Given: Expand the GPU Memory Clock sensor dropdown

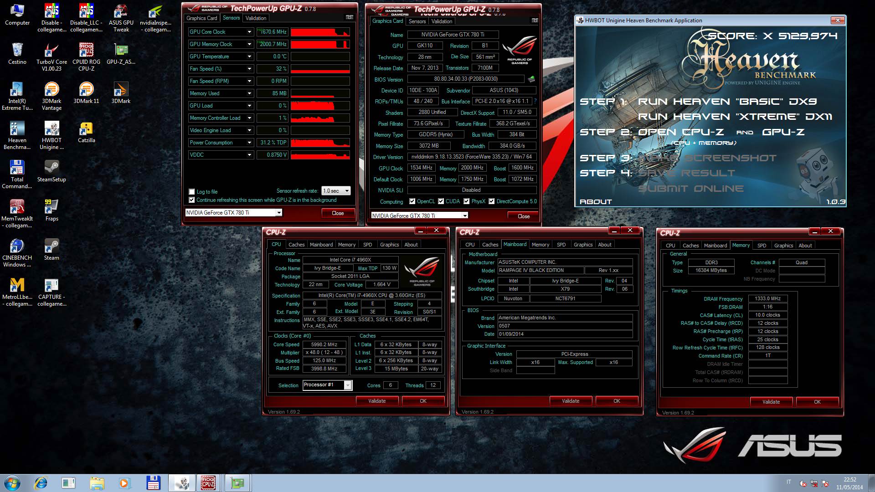Looking at the screenshot, I should (249, 44).
